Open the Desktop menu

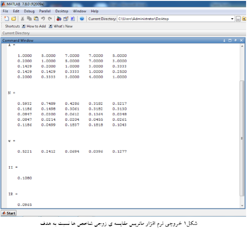point(62,11)
